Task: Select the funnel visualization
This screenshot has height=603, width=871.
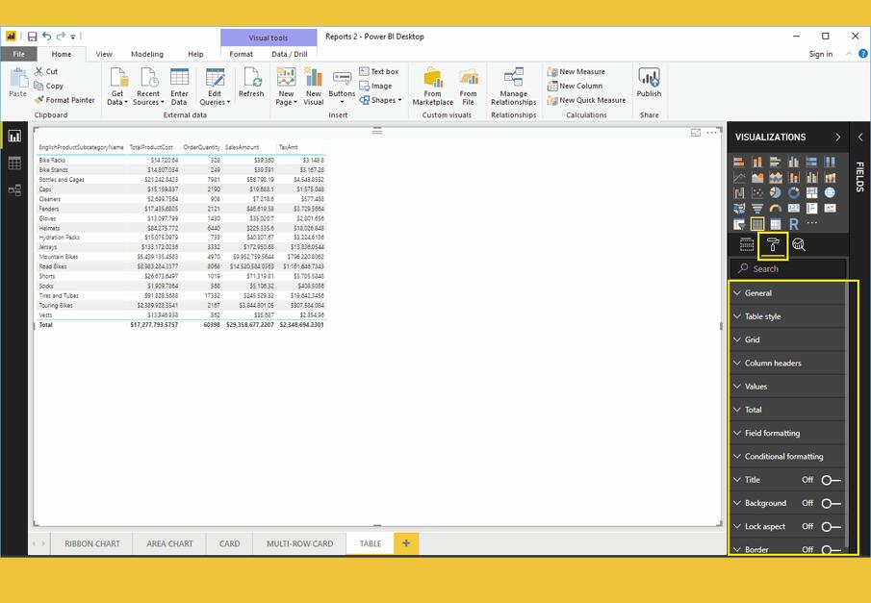Action: point(757,209)
